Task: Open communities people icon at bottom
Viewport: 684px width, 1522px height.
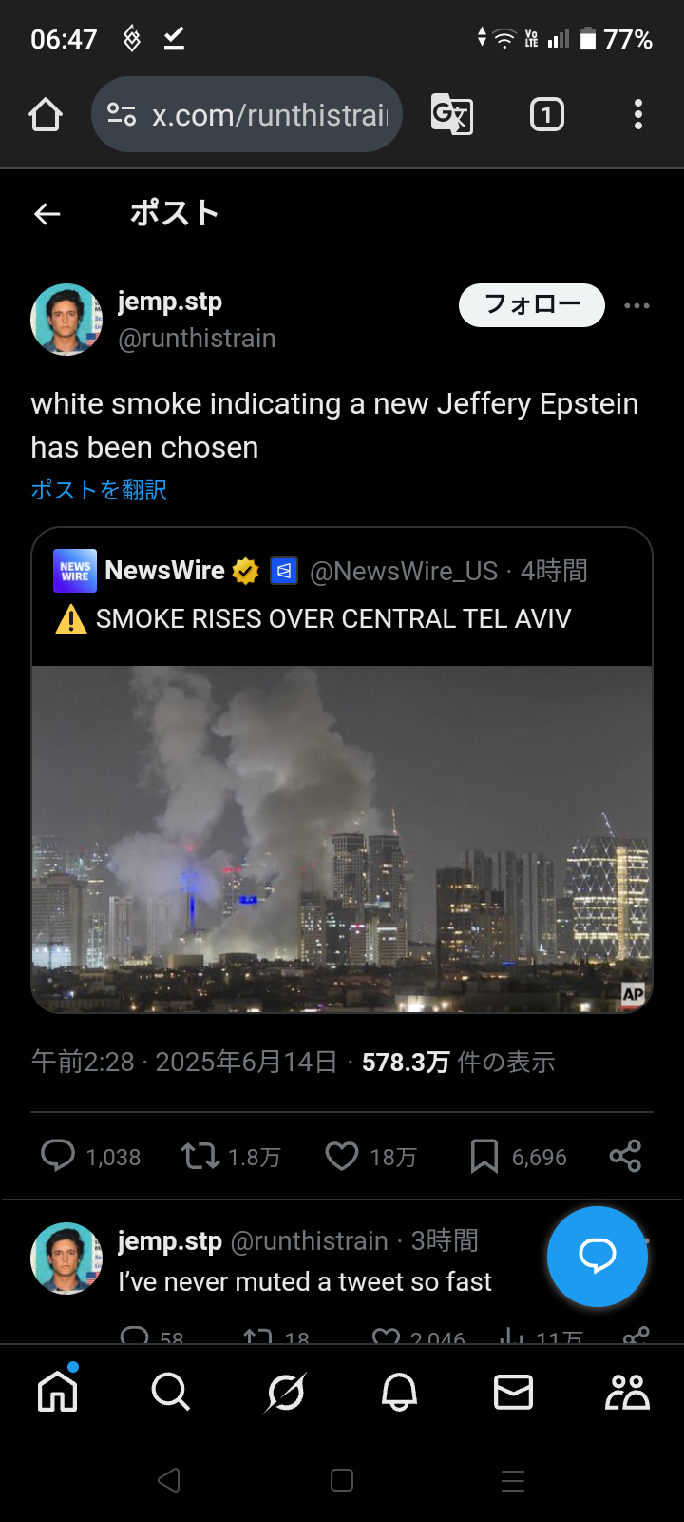Action: (x=627, y=1393)
